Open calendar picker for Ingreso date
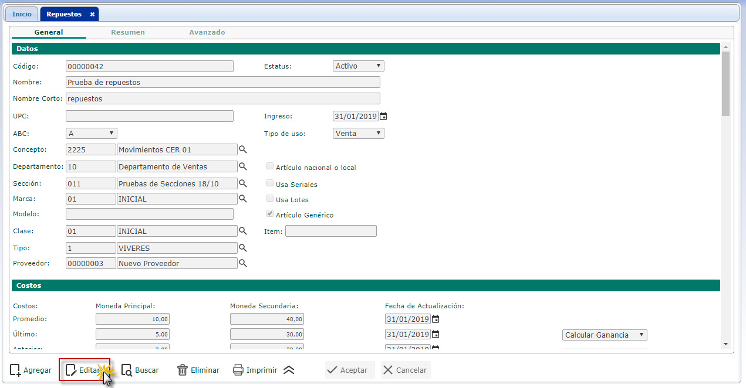Screen dimensions: 746x388 (383, 116)
